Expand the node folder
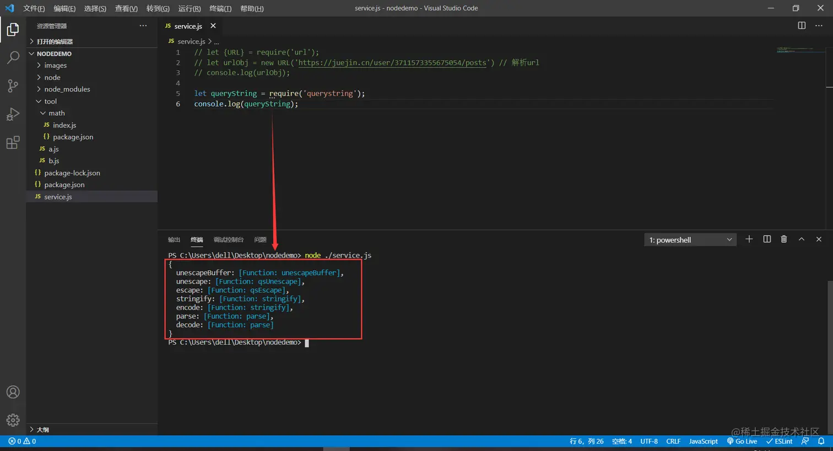The width and height of the screenshot is (833, 451). click(91, 77)
